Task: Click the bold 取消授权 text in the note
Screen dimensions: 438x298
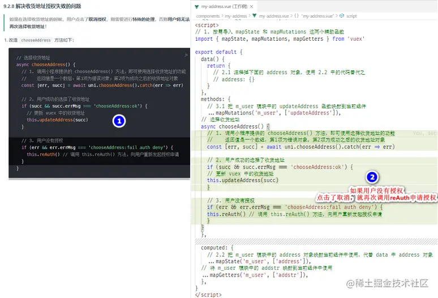Action: (97, 19)
